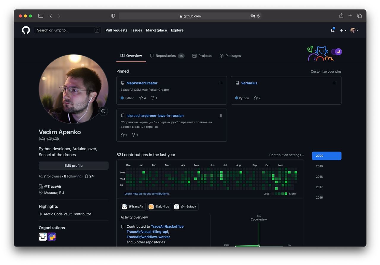Filter activity by @TraceAir organization
Image resolution: width=380 pixels, height=265 pixels.
coord(133,207)
